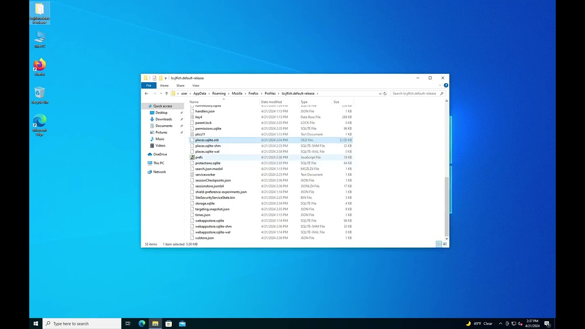
Task: Open Desktop in the navigation pane
Action: point(161,112)
